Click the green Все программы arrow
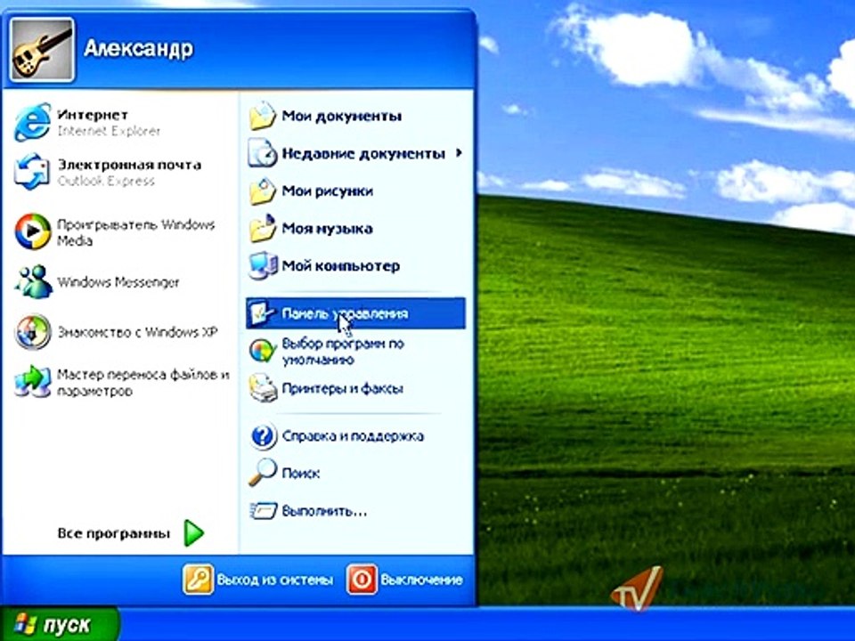Viewport: 855px width, 641px height. (193, 533)
